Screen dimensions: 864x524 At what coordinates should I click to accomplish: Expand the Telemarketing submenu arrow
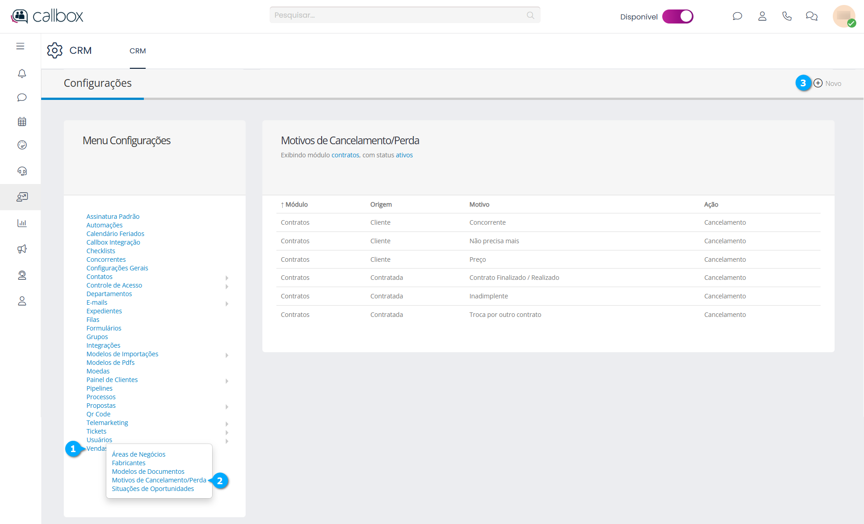pos(227,424)
